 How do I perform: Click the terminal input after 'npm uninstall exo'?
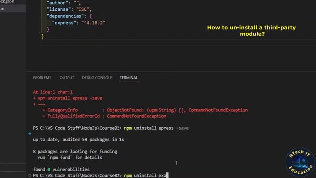tap(167, 175)
